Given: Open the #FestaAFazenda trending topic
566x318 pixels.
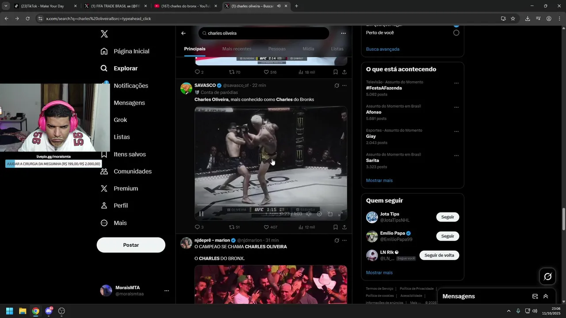Looking at the screenshot, I should point(384,88).
